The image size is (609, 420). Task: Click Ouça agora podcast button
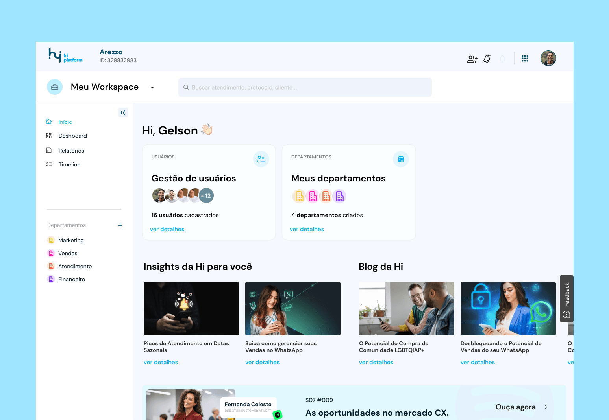click(515, 407)
